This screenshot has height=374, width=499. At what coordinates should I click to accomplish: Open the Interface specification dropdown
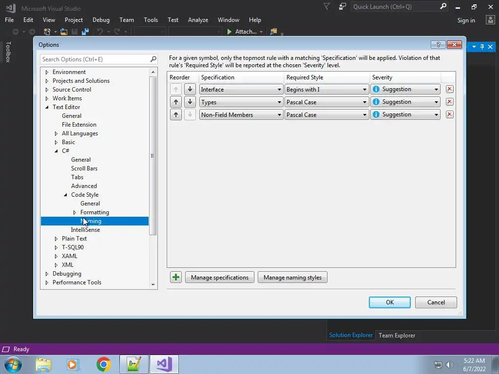pos(241,90)
